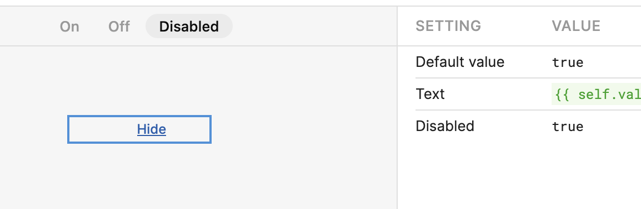The image size is (641, 209).
Task: Switch to the "Off" state tab
Action: [119, 27]
